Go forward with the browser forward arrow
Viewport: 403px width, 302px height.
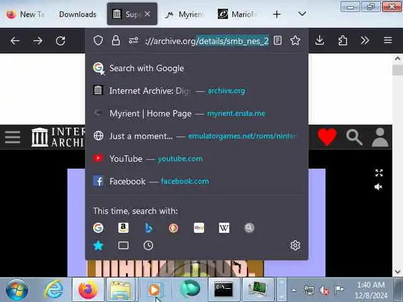(38, 40)
